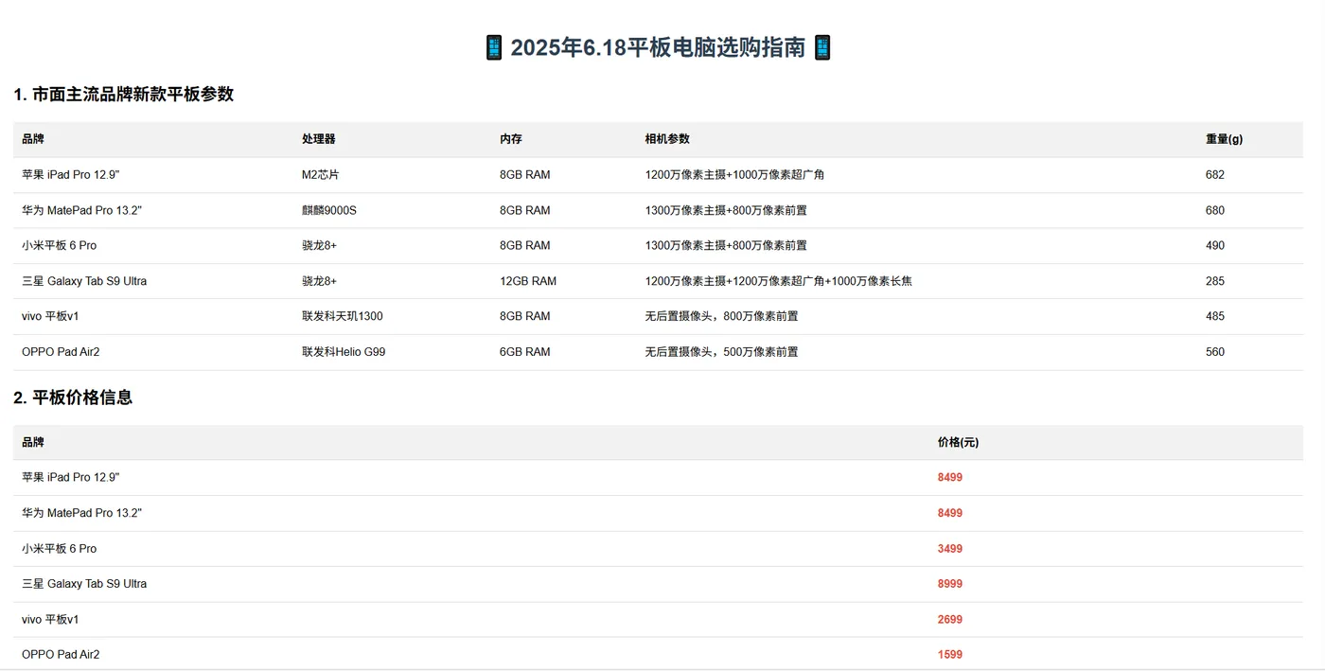Click 品牌 header in the parameters table

click(33, 139)
